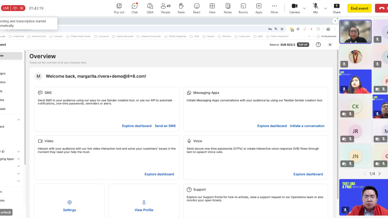
Task: Select the CK participant tile
Action: click(355, 106)
